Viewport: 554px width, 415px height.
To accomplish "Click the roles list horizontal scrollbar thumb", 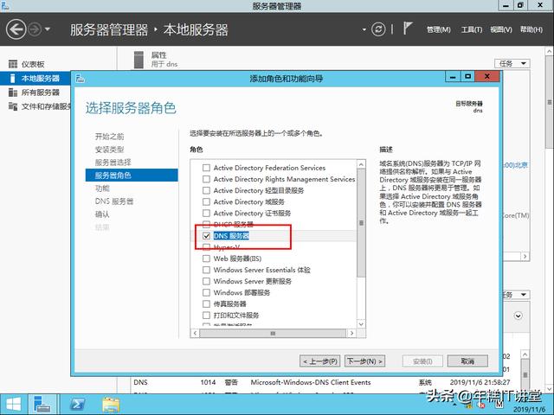I will (273, 333).
